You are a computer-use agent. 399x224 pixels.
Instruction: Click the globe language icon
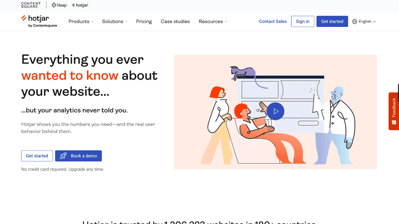coord(354,21)
